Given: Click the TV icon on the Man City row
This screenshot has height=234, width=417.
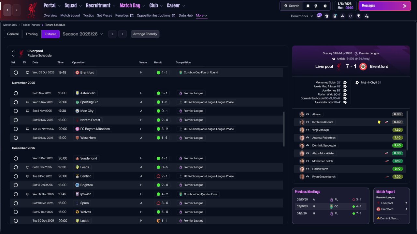Looking at the screenshot, I should [28, 111].
